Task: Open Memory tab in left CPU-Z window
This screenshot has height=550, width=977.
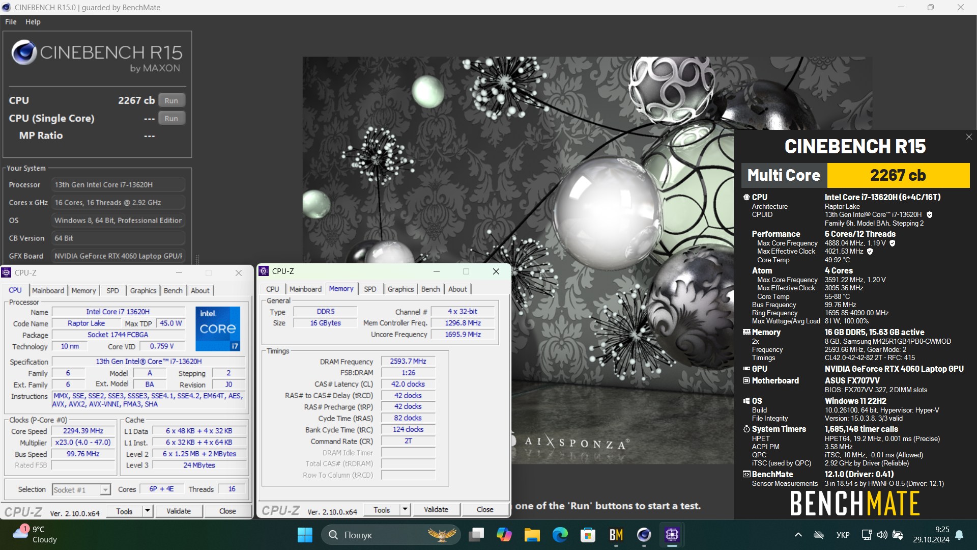Action: click(83, 290)
